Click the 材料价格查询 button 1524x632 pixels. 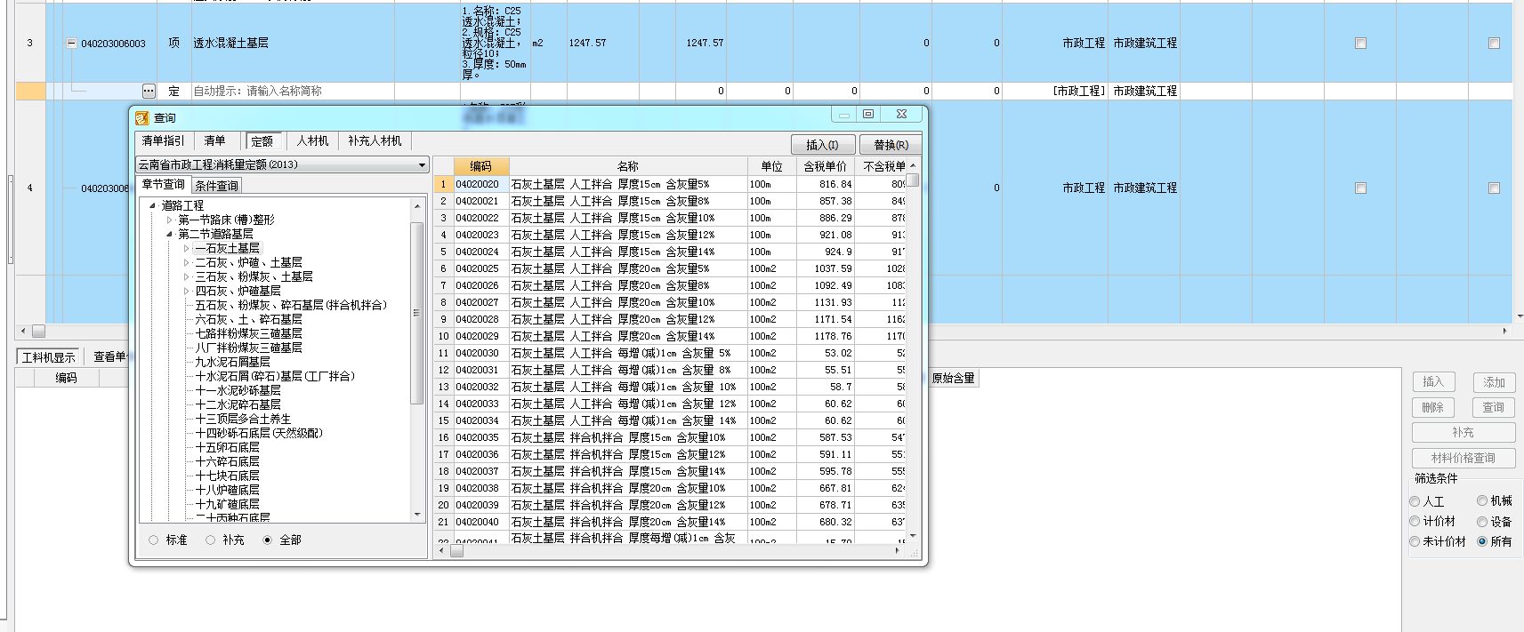pos(1464,458)
